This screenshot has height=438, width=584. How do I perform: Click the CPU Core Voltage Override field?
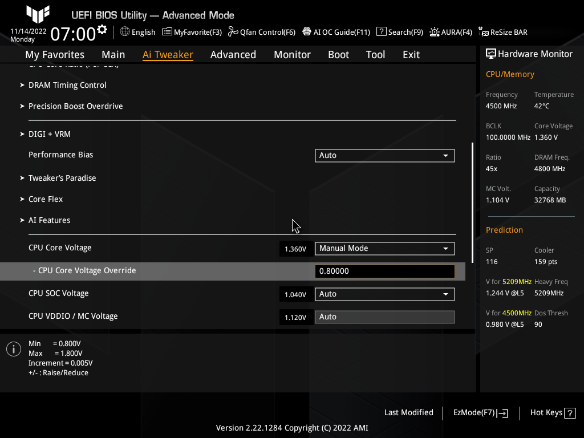coord(384,271)
